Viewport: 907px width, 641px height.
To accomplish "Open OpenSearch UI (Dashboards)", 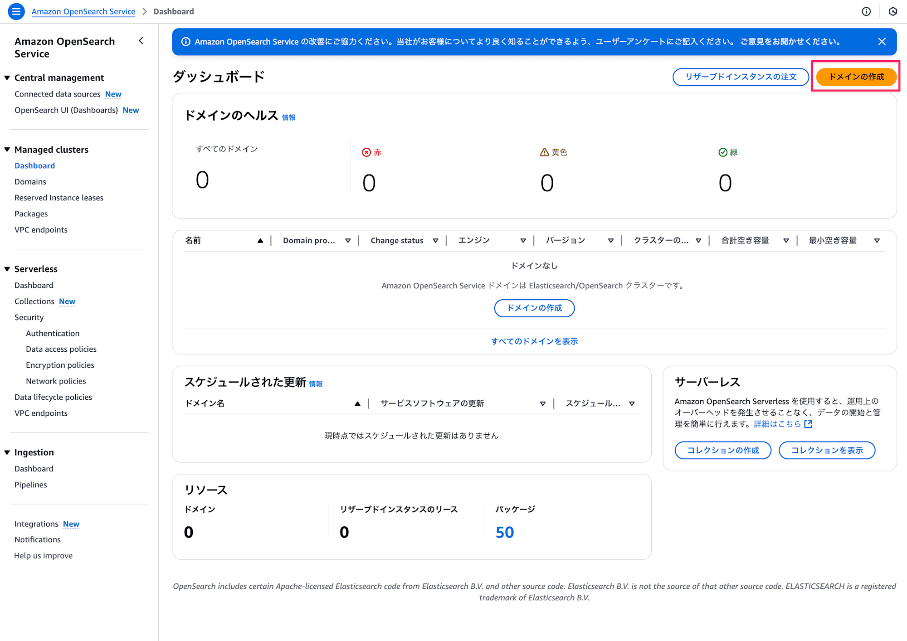I will tap(66, 110).
